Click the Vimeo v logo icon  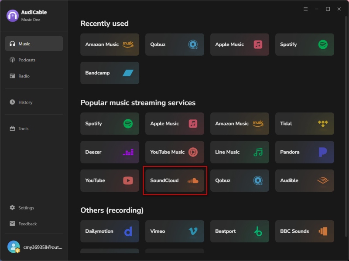tap(193, 231)
